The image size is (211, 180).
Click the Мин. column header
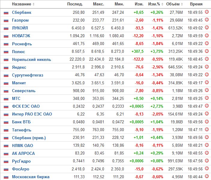pos(119,4)
